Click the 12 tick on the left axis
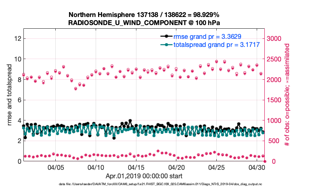The height and width of the screenshot is (190, 335). (17, 38)
